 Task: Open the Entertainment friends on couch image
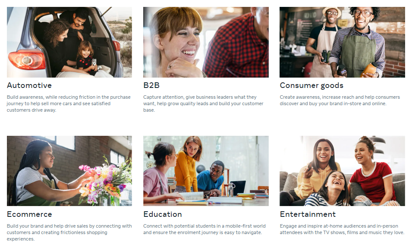[x=342, y=171]
